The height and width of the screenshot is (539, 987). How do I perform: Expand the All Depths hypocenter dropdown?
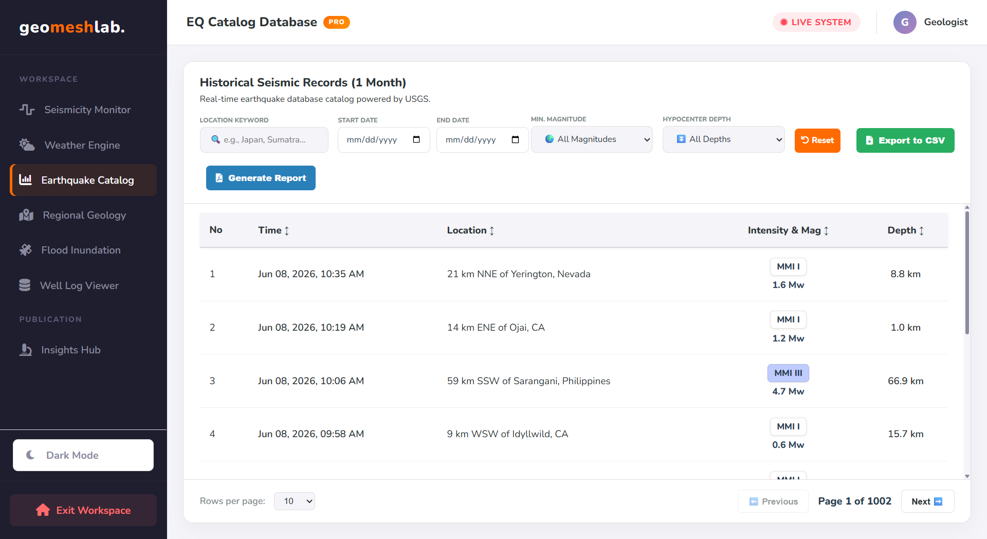pyautogui.click(x=724, y=139)
